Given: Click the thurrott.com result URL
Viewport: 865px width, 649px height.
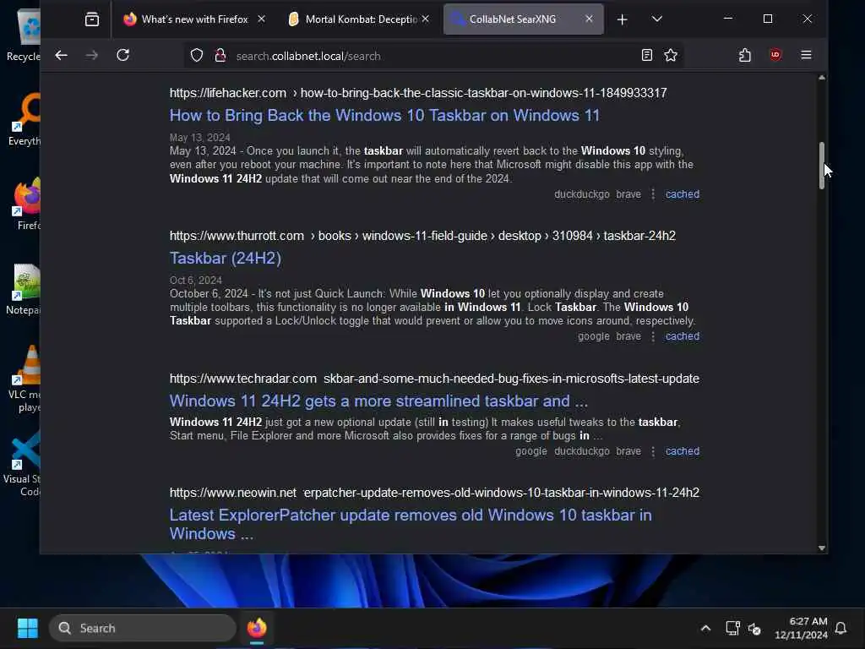Looking at the screenshot, I should click(x=422, y=236).
